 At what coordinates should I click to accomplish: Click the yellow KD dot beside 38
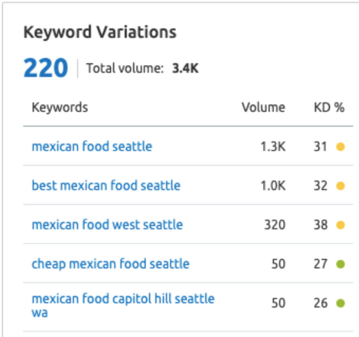click(341, 225)
